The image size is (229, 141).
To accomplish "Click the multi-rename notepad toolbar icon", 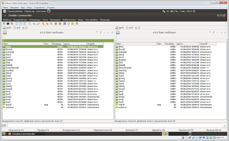I will pyautogui.click(x=68, y=23).
